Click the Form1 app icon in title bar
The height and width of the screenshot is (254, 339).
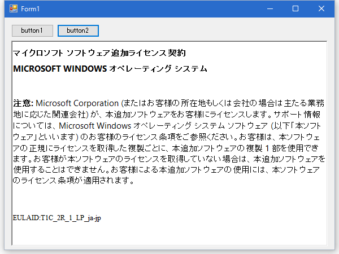(14, 8)
